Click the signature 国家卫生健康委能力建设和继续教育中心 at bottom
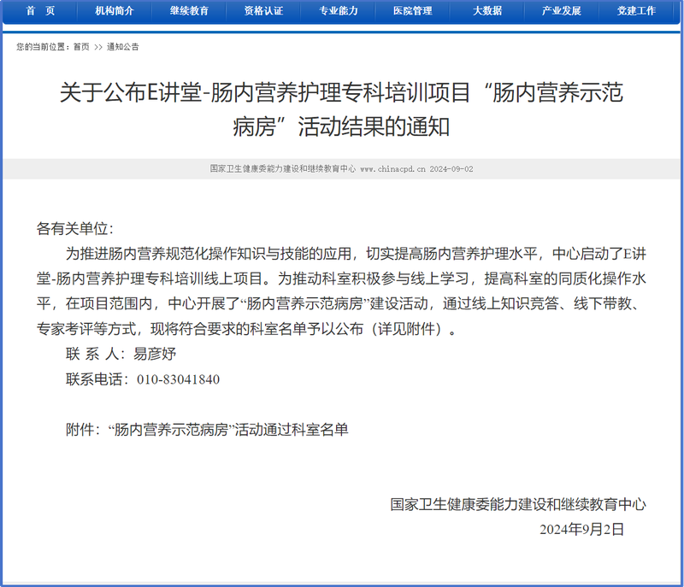684x587 pixels. tap(518, 504)
